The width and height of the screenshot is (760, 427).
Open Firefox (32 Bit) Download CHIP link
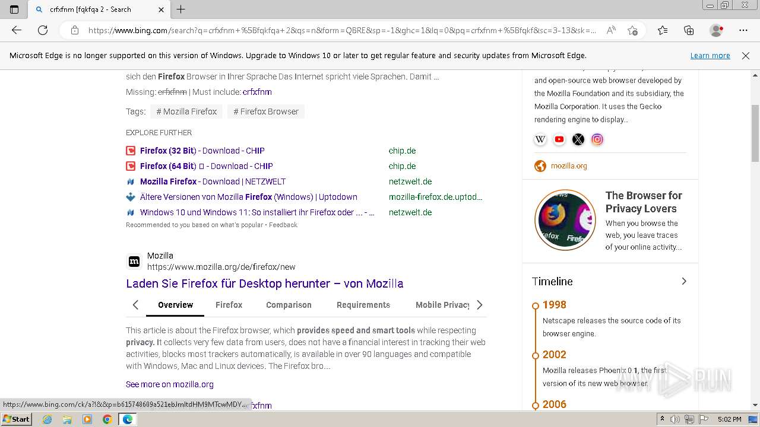(202, 151)
